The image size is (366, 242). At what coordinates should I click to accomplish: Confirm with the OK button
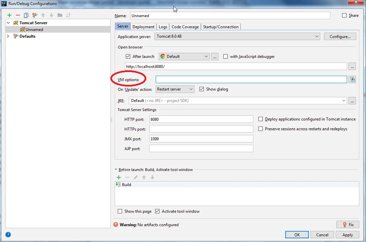click(297, 235)
